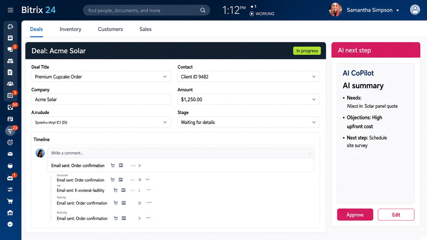Open the hamburger main menu

pos(10,10)
